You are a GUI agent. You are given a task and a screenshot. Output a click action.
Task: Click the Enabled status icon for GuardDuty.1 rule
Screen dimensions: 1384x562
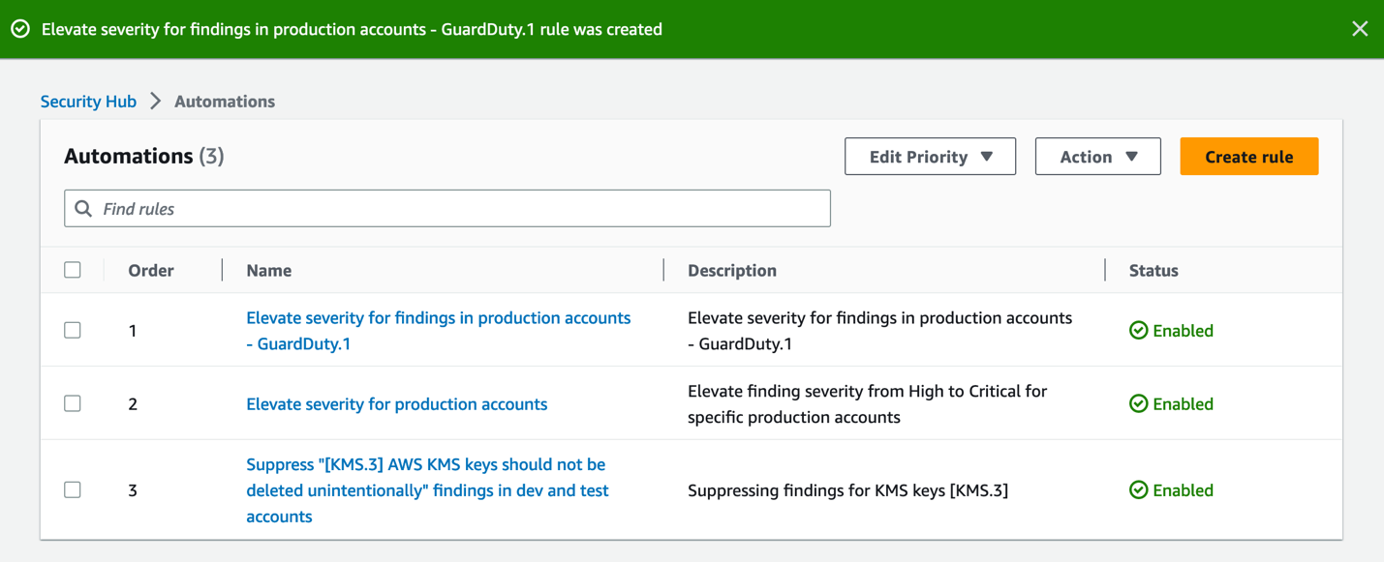click(x=1138, y=330)
